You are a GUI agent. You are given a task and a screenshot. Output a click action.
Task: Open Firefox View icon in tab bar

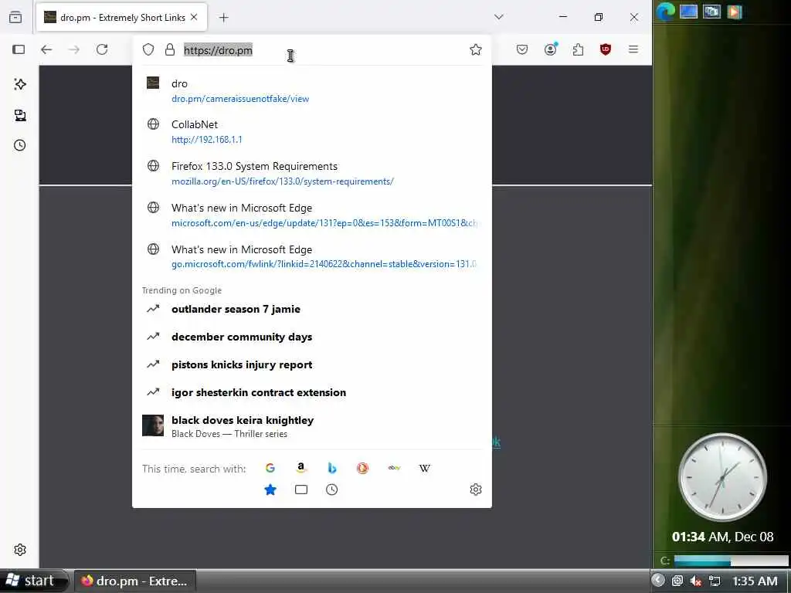point(15,17)
